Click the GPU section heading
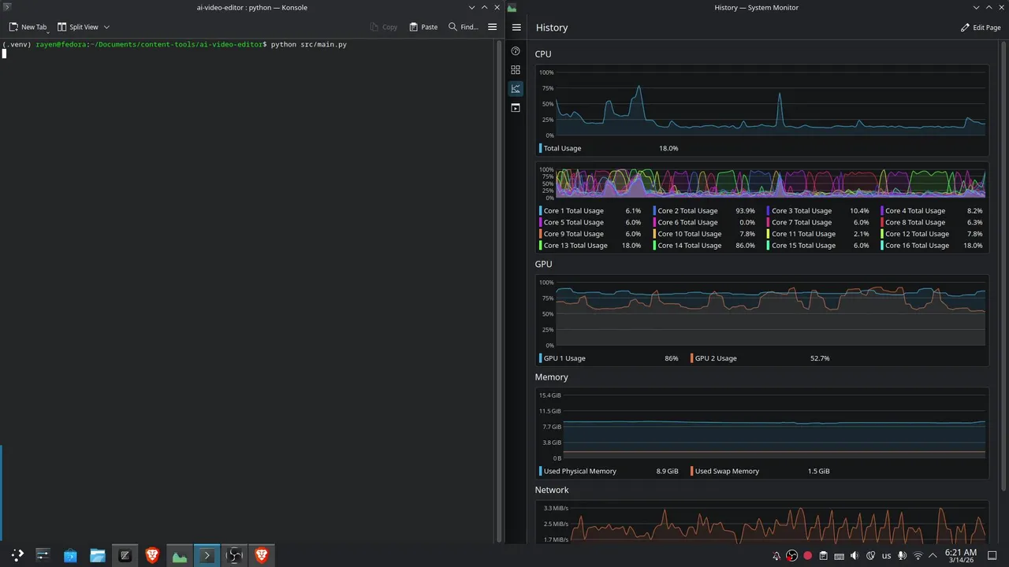The image size is (1009, 567). pyautogui.click(x=543, y=265)
